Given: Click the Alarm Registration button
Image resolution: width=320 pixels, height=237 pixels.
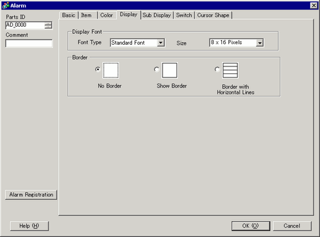Looking at the screenshot, I should tap(31, 195).
